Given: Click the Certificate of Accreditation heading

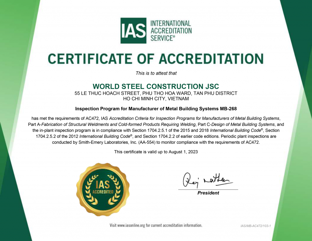Looking at the screenshot, I should point(156,59).
